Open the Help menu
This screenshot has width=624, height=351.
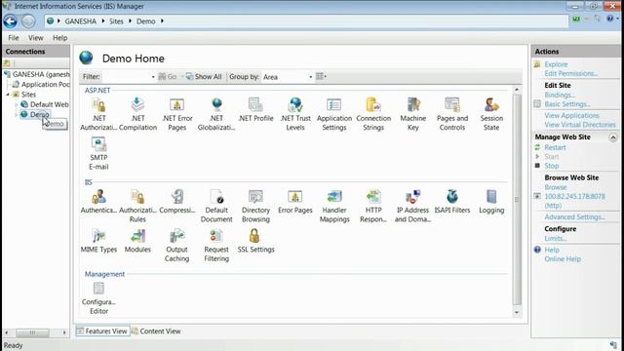tap(60, 38)
